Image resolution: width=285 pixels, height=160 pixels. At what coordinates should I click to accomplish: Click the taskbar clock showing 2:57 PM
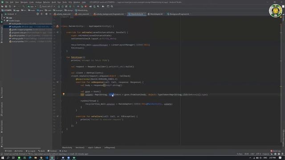pyautogui.click(x=272, y=158)
